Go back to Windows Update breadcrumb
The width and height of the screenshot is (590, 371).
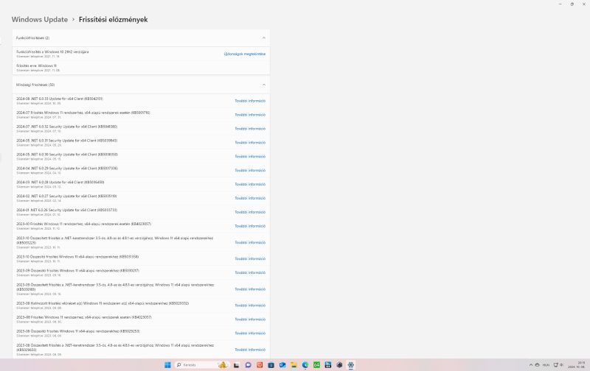coord(40,20)
